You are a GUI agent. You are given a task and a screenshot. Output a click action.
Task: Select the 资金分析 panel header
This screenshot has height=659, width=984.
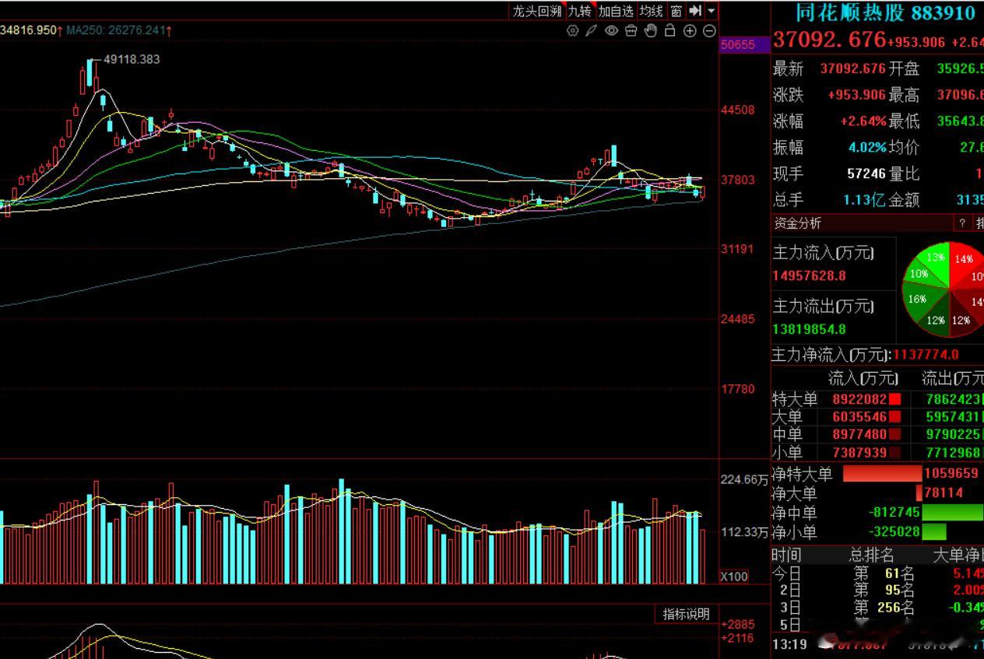point(797,223)
